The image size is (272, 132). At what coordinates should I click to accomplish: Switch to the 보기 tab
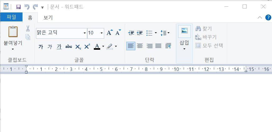[x=48, y=17]
